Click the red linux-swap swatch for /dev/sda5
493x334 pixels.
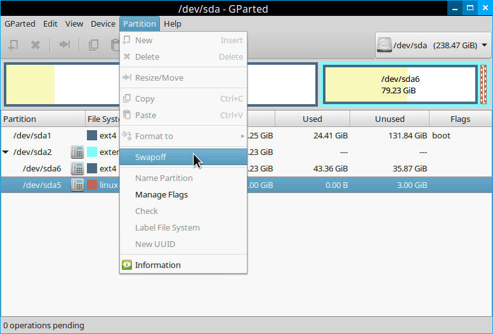pos(92,185)
